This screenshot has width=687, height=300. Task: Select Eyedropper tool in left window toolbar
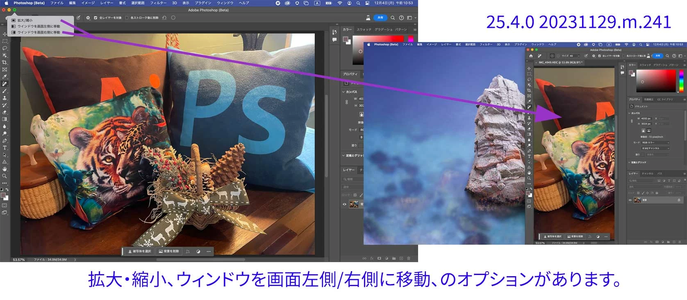click(x=5, y=77)
